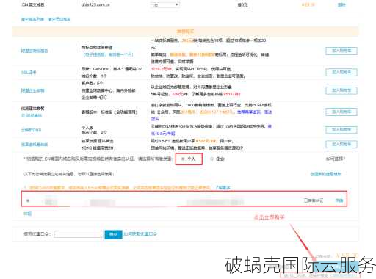Click the delete link in the domain row
Image resolution: width=376 pixels, height=279 pixels.
(x=341, y=4)
